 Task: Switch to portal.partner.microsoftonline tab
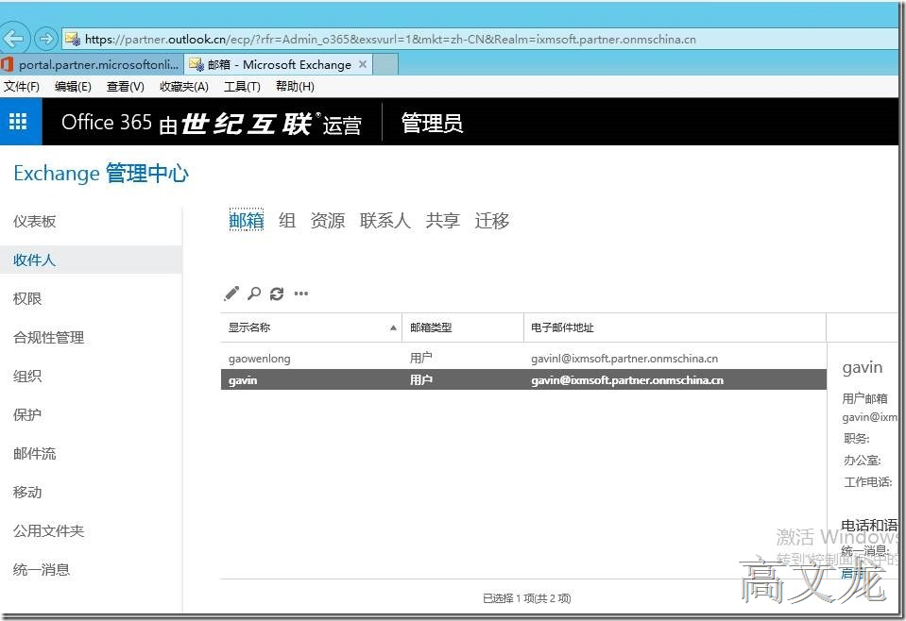coord(92,64)
